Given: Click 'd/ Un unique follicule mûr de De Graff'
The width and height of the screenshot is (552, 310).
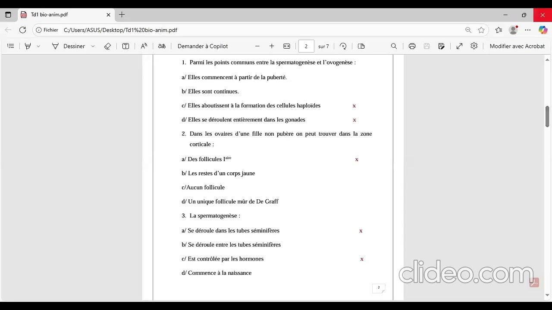Looking at the screenshot, I should click(x=230, y=201).
